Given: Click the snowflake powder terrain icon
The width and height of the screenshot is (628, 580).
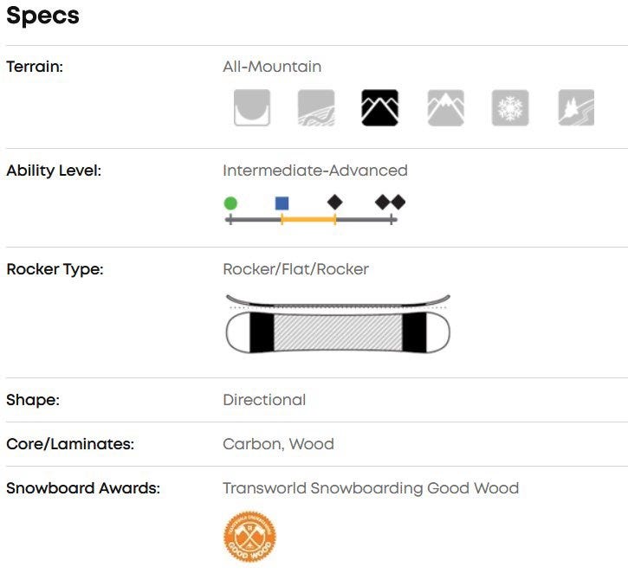Looking at the screenshot, I should (509, 108).
